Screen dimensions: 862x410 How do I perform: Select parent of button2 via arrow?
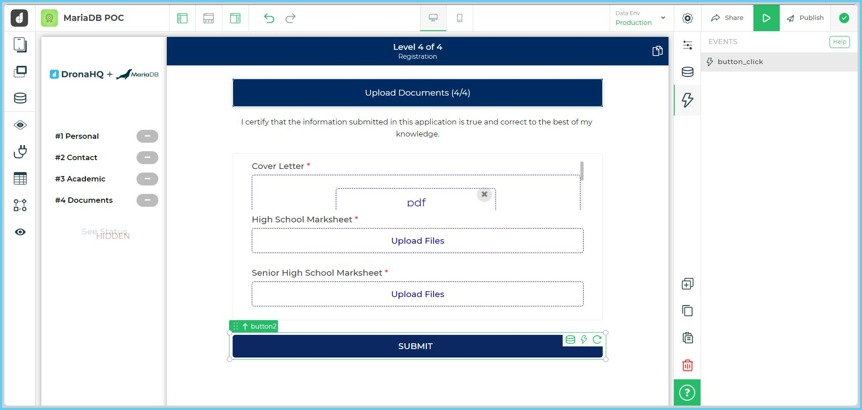tap(245, 326)
